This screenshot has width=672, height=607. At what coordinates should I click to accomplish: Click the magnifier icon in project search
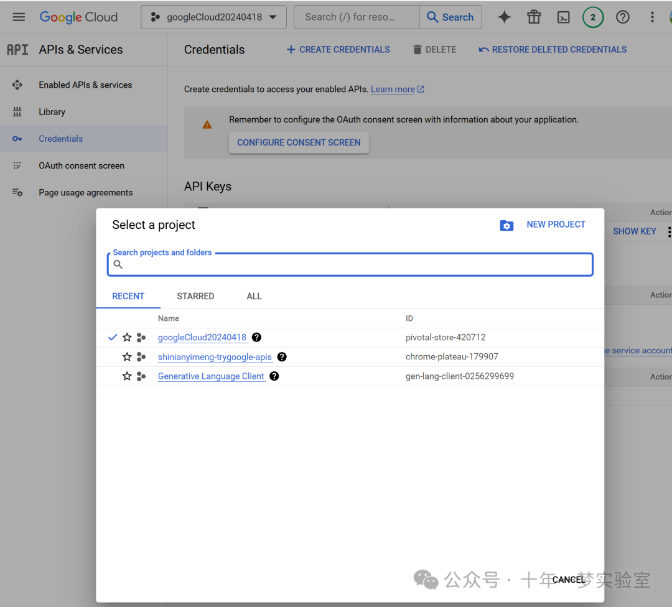tap(118, 265)
